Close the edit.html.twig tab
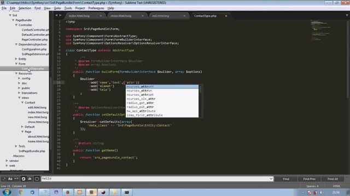Viewport: 350px width, 196px height. (184, 16)
